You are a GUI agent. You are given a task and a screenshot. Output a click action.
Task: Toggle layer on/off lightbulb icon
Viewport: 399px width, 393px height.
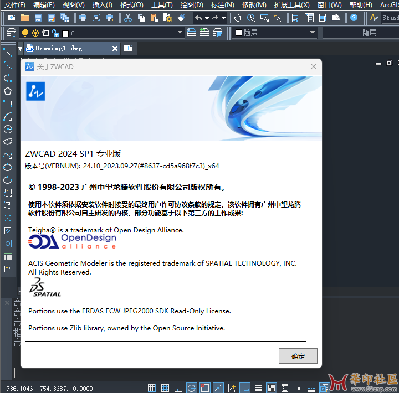tap(25, 33)
